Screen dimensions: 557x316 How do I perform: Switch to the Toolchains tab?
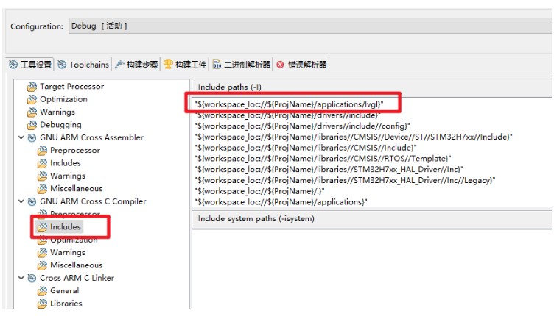click(x=83, y=65)
